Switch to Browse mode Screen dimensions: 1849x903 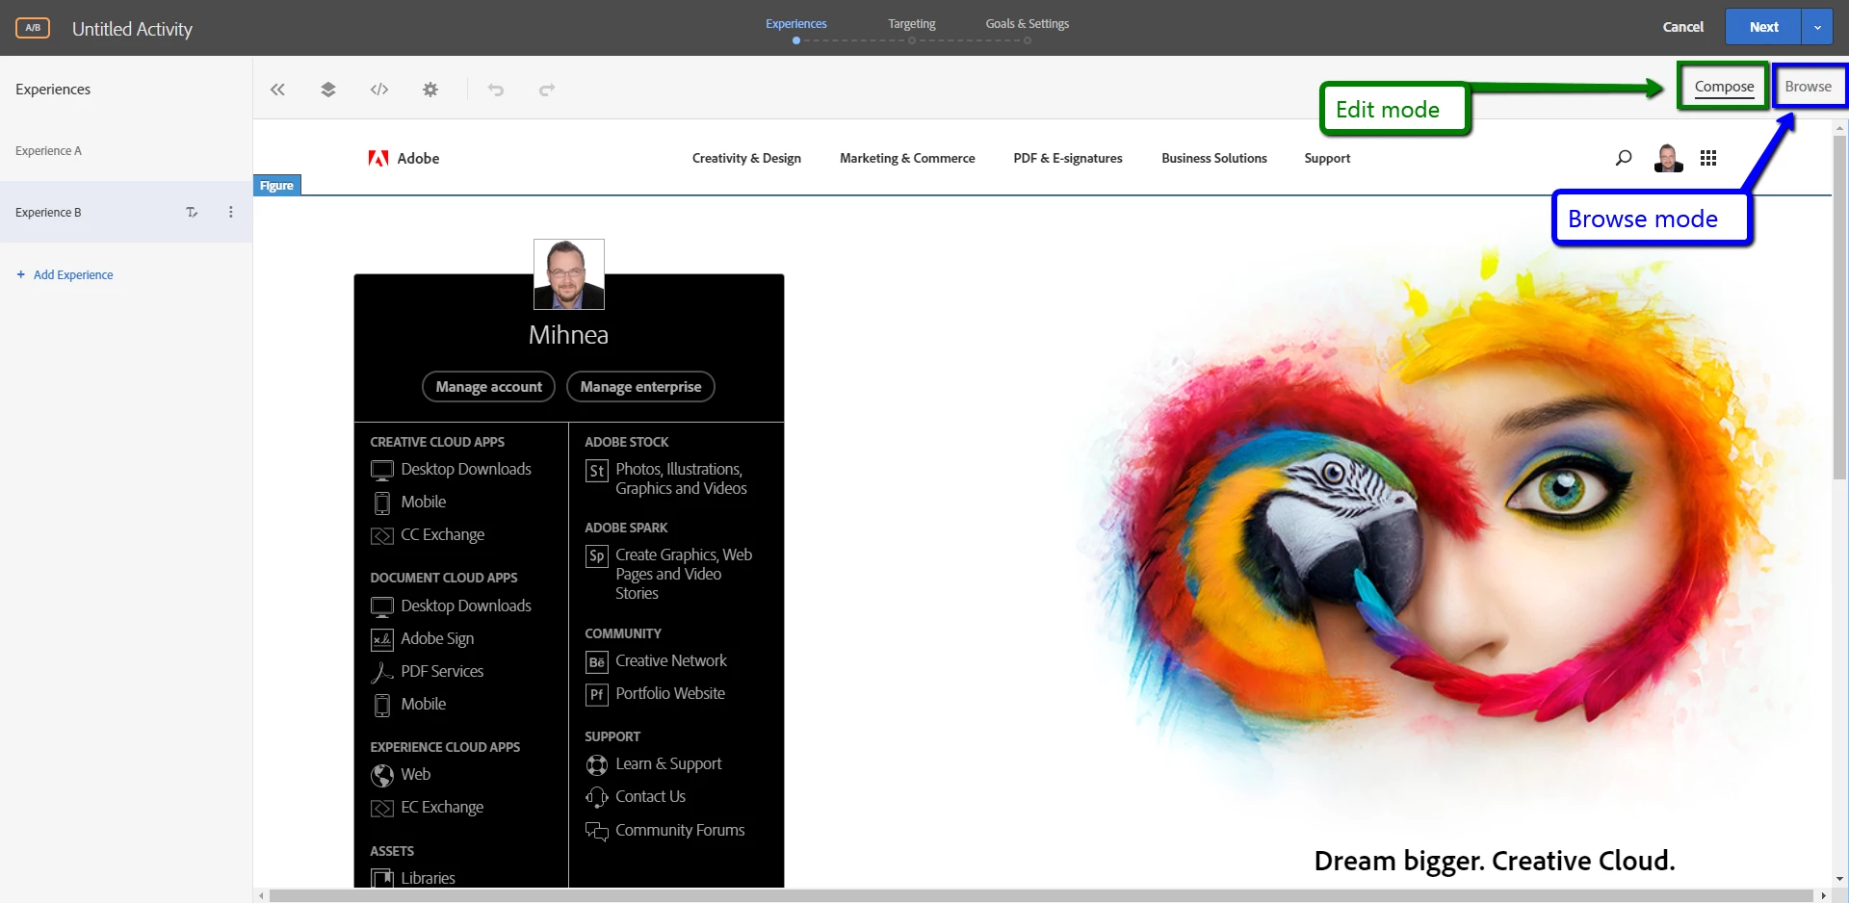pos(1808,87)
